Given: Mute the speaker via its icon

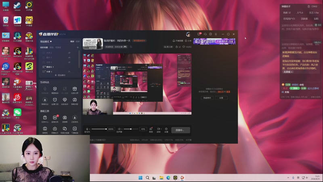Looking at the screenshot, I should coord(119,129).
